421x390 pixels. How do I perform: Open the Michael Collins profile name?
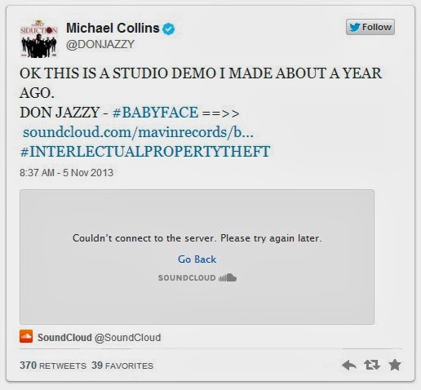click(x=113, y=28)
